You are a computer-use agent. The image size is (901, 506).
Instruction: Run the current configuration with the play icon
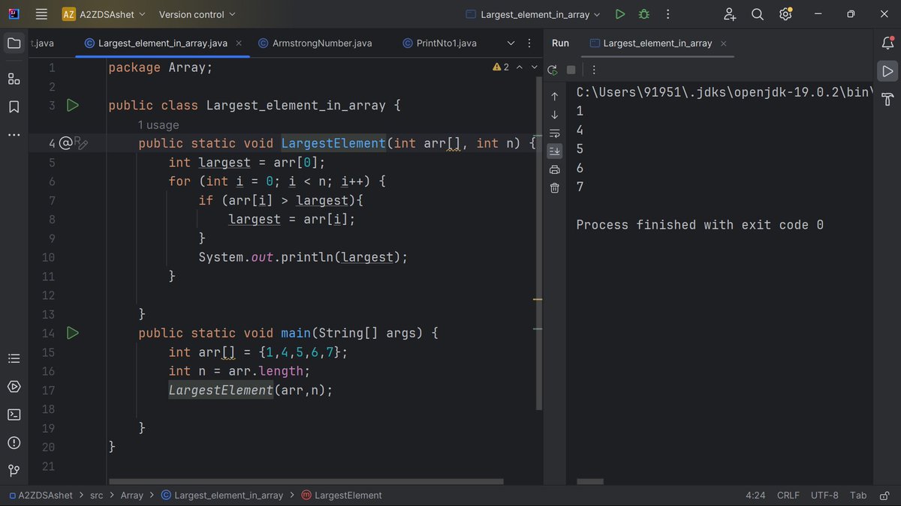pyautogui.click(x=619, y=13)
